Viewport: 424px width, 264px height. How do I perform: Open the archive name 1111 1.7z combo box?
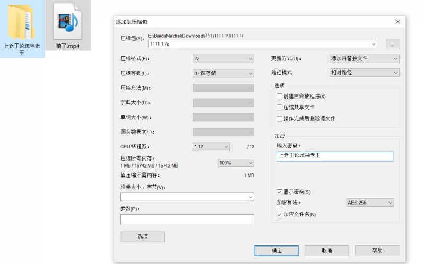point(262,44)
